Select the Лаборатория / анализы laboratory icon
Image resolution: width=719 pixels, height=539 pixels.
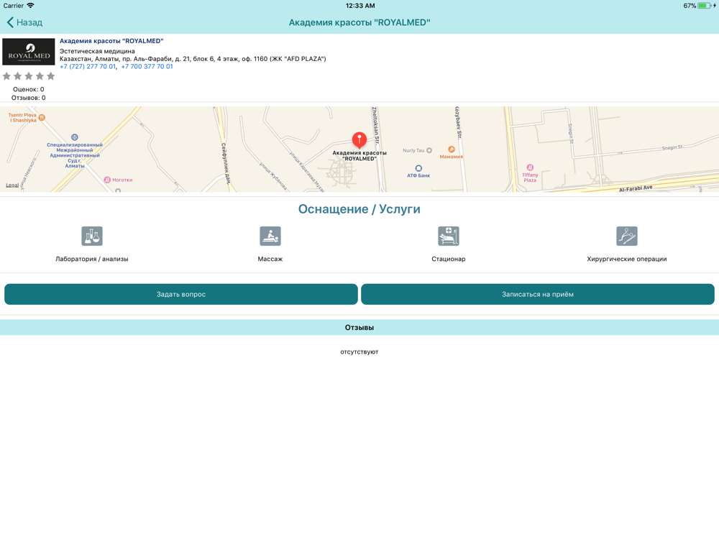pyautogui.click(x=92, y=236)
